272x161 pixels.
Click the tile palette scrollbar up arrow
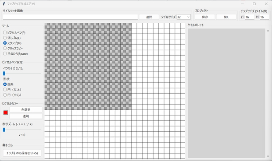pyautogui.click(x=268, y=31)
